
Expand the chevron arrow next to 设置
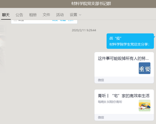pos(80,15)
